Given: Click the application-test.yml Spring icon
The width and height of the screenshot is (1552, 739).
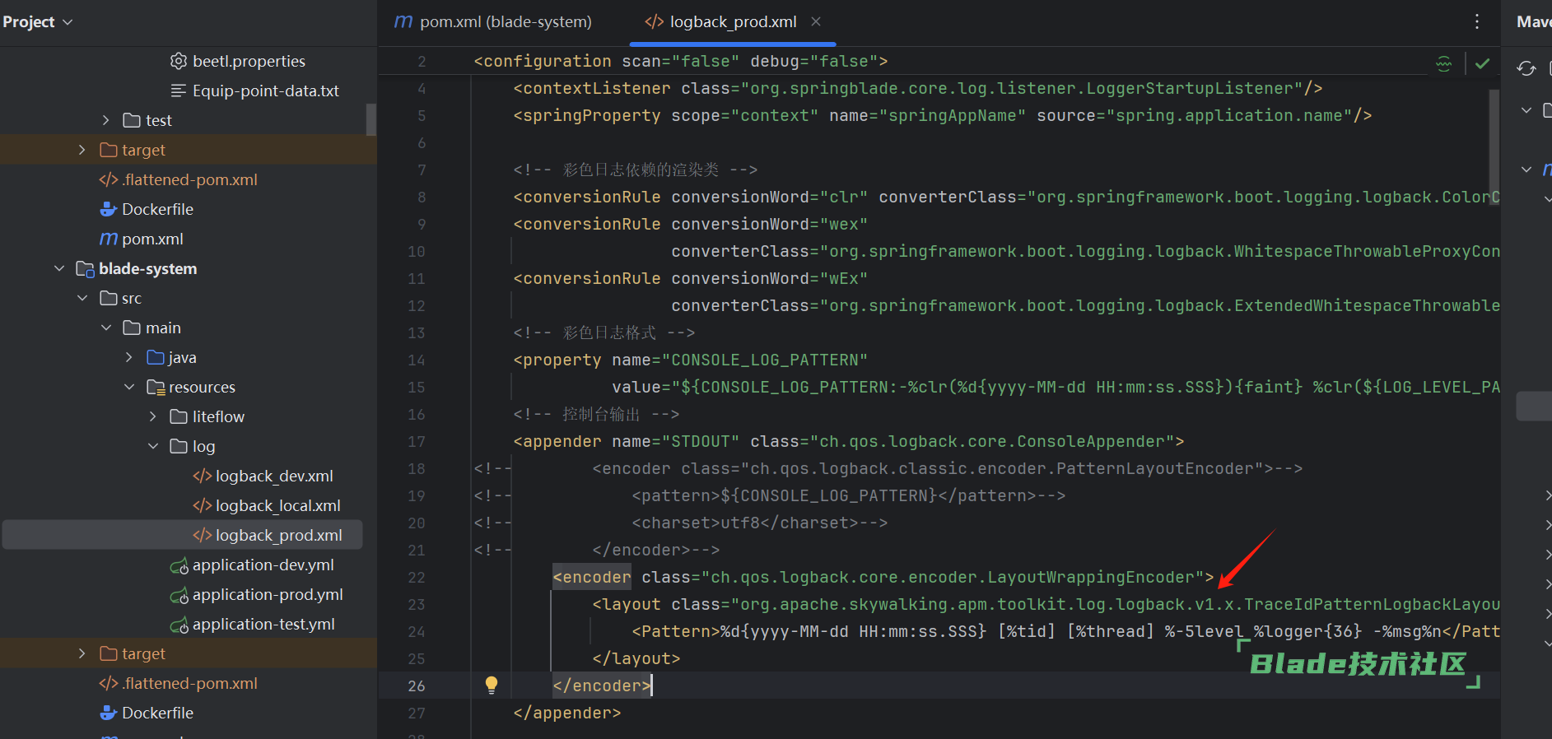Looking at the screenshot, I should pyautogui.click(x=179, y=625).
